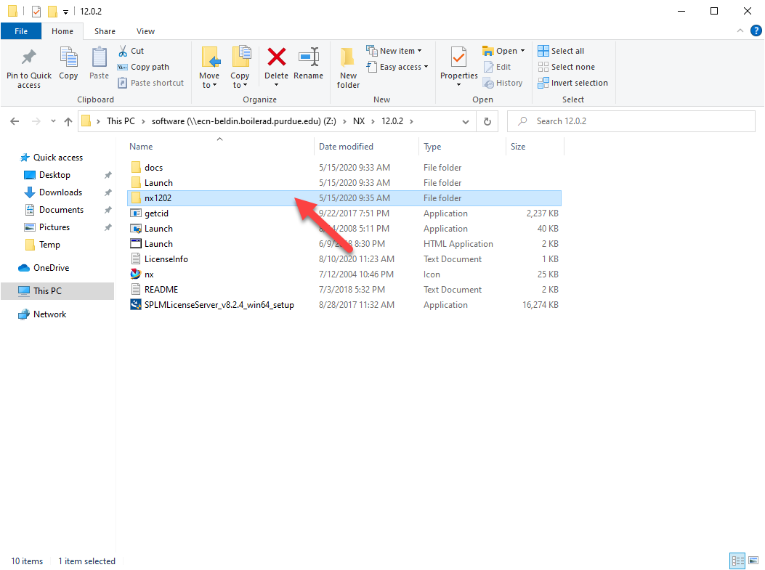The image size is (765, 570).
Task: Expand the Move to dropdown
Action: click(x=209, y=85)
